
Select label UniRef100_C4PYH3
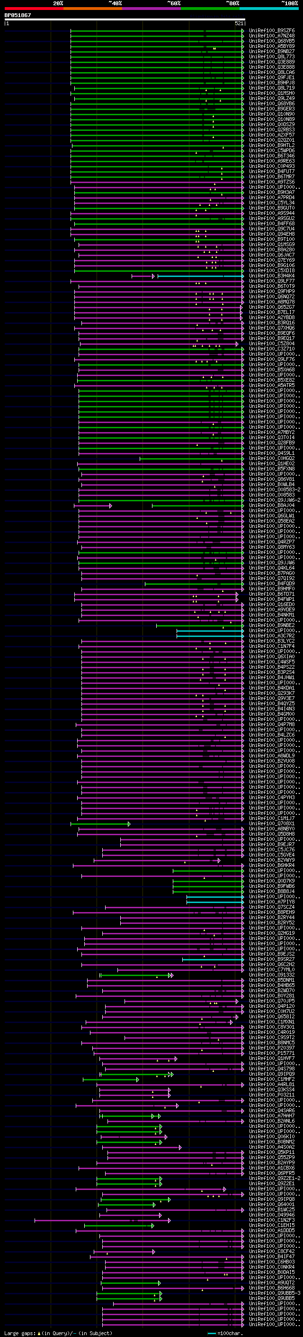point(272,797)
